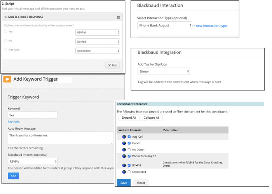This screenshot has height=194, width=272.
Task: Select the No radio option
Action: [6, 41]
